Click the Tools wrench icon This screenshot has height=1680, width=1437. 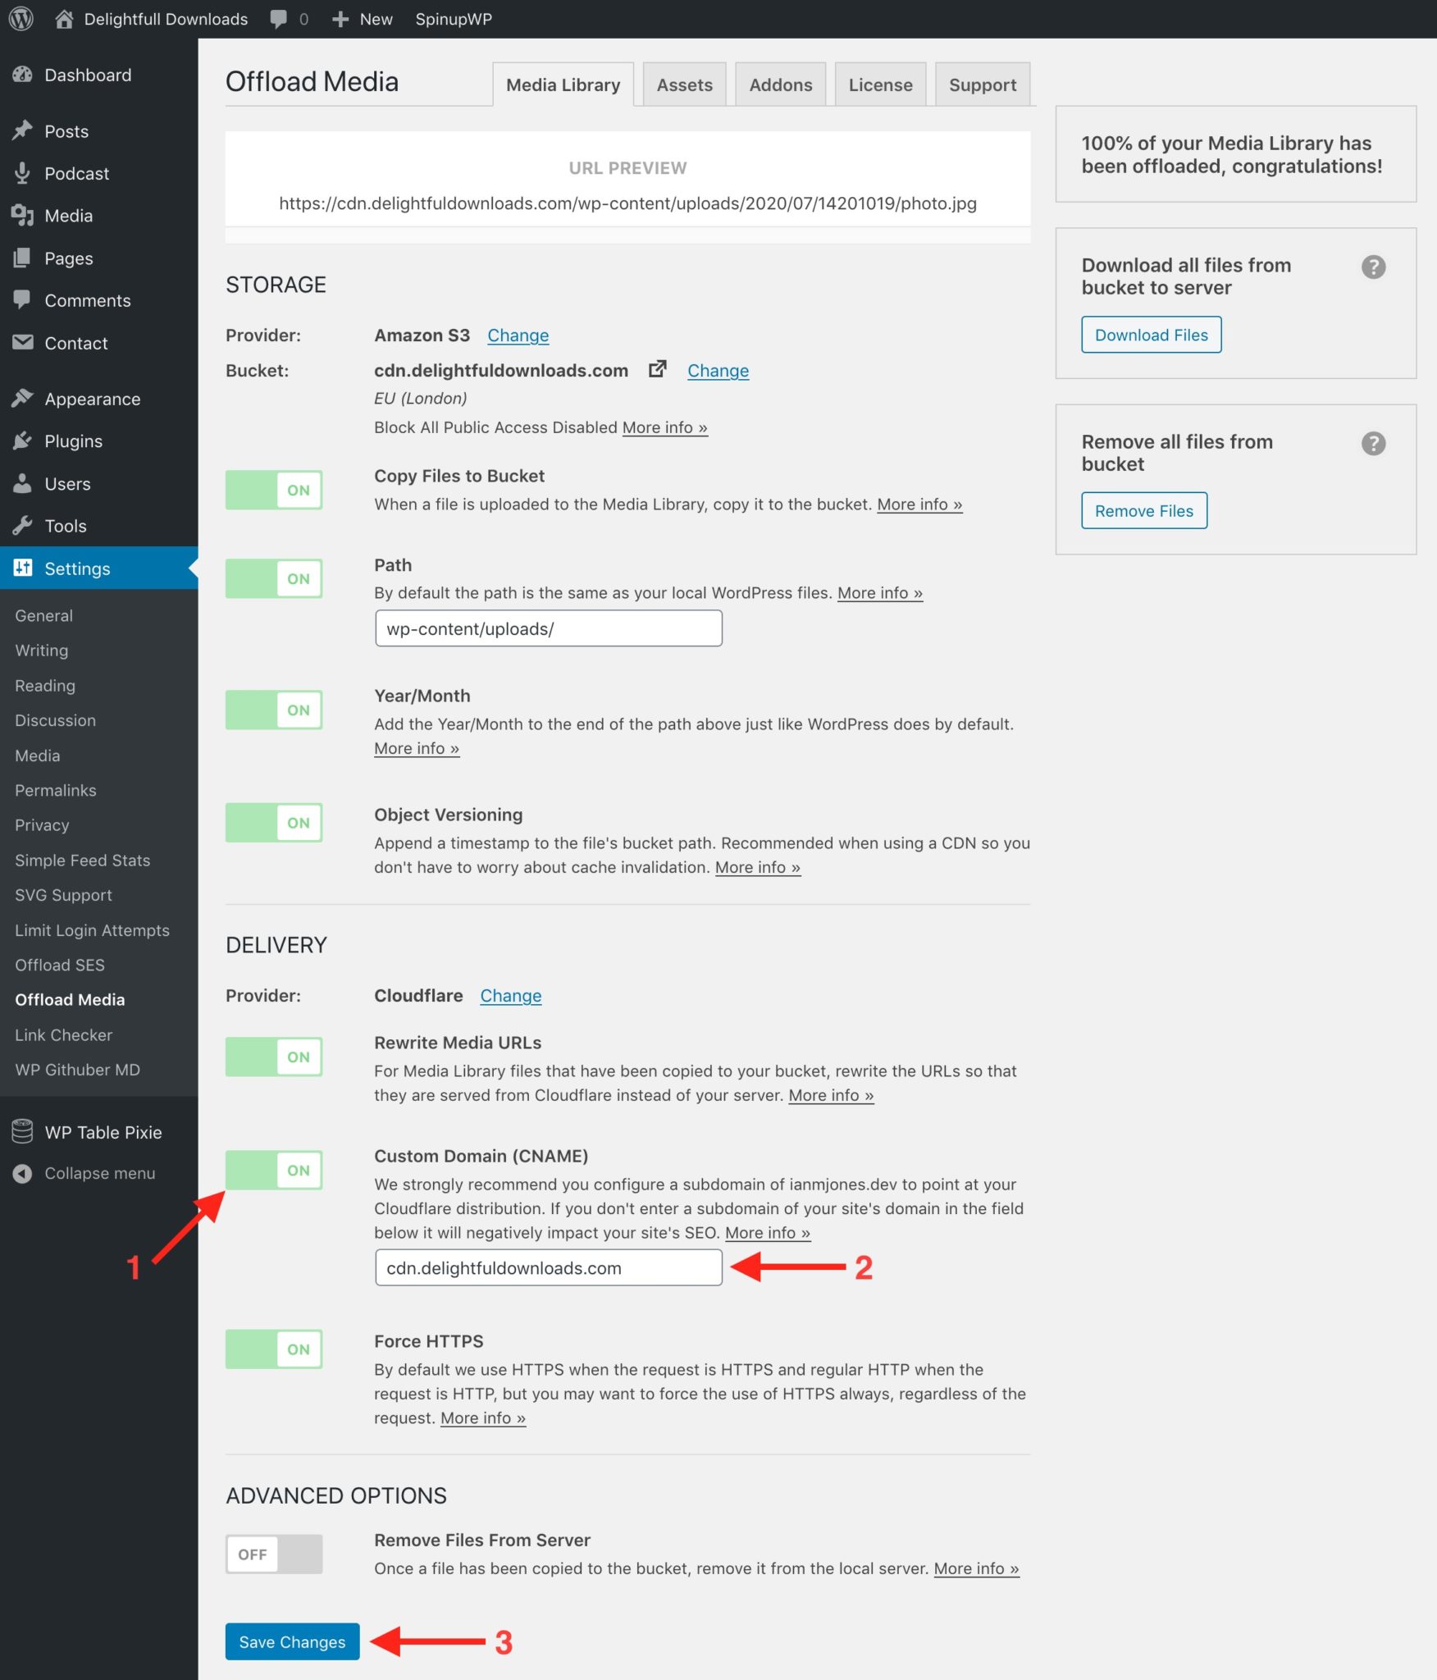click(x=24, y=525)
